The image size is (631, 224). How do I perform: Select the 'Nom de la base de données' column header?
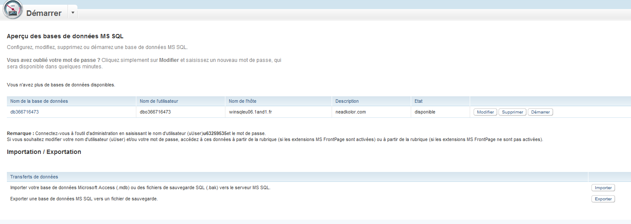coord(39,101)
